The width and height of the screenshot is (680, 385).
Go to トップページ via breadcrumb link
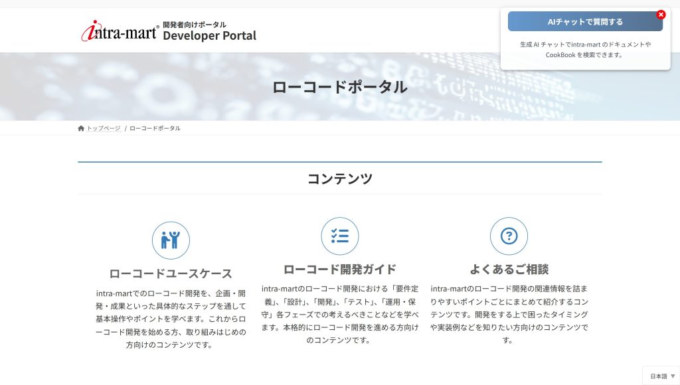104,128
